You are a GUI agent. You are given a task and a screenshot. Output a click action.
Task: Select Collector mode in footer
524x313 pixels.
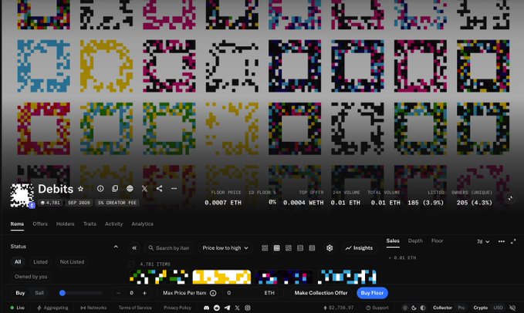(442, 308)
